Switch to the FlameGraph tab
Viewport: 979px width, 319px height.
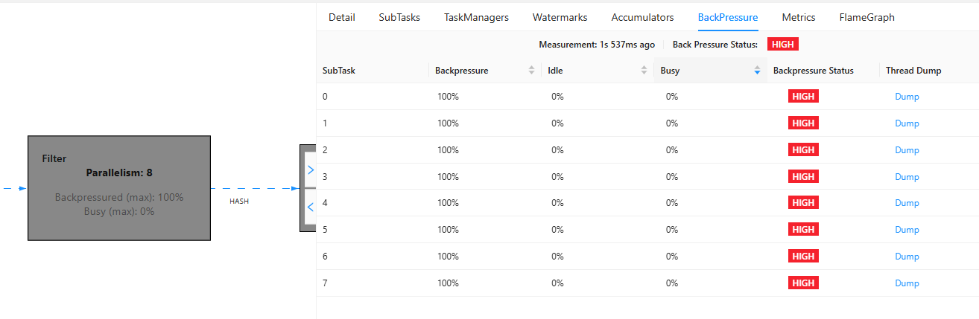[866, 17]
